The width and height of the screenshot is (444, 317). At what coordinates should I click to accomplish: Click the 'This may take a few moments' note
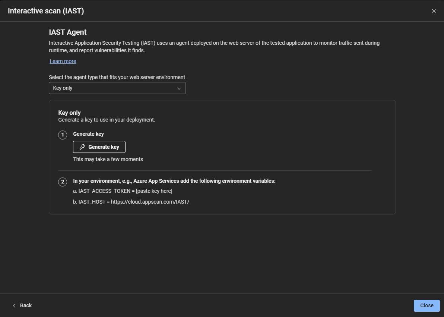(x=108, y=159)
